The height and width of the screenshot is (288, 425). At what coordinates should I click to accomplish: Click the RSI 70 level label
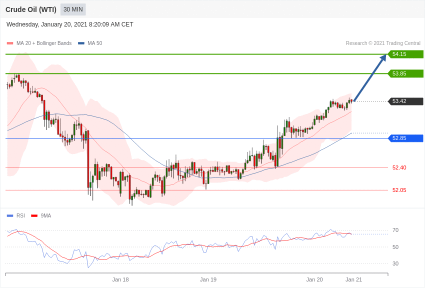click(x=395, y=230)
